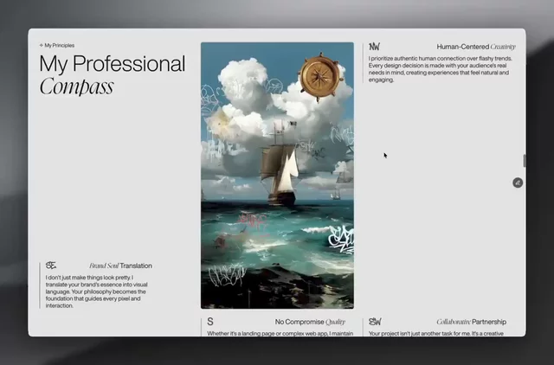Click paragraph starting 'I prioritize authentic human'
The height and width of the screenshot is (365, 554).
point(441,69)
